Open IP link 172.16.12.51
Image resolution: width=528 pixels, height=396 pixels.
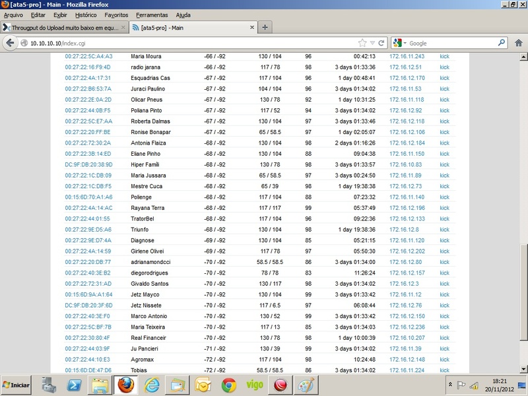click(405, 67)
